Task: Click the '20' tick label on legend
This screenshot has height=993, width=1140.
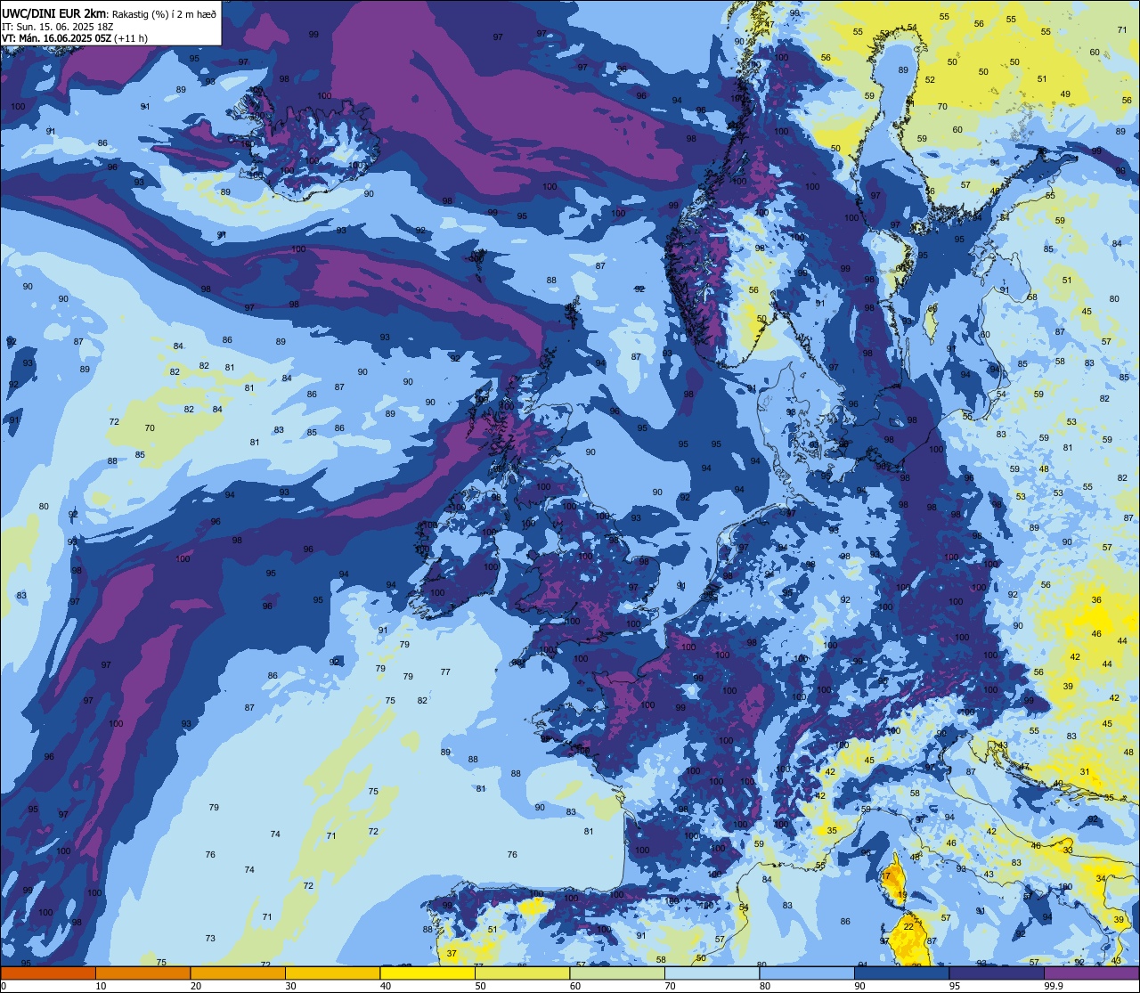Action: 196,986
